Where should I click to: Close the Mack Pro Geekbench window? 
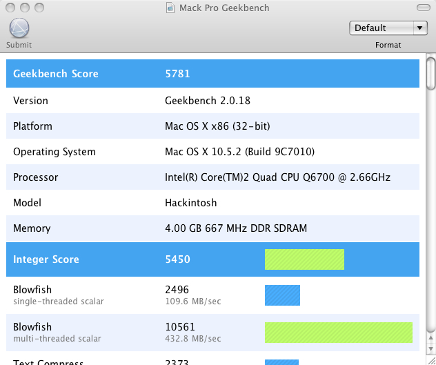tap(10, 8)
